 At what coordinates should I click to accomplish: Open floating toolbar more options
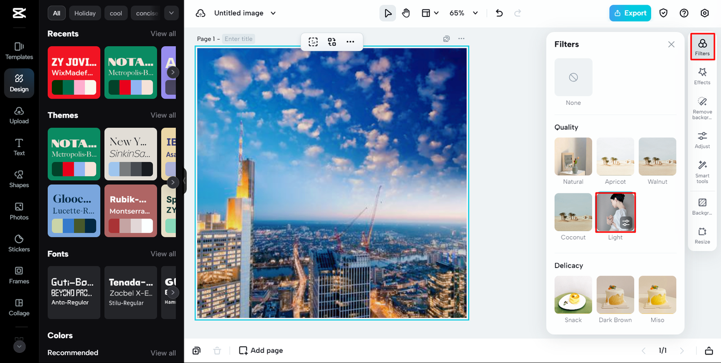click(350, 42)
